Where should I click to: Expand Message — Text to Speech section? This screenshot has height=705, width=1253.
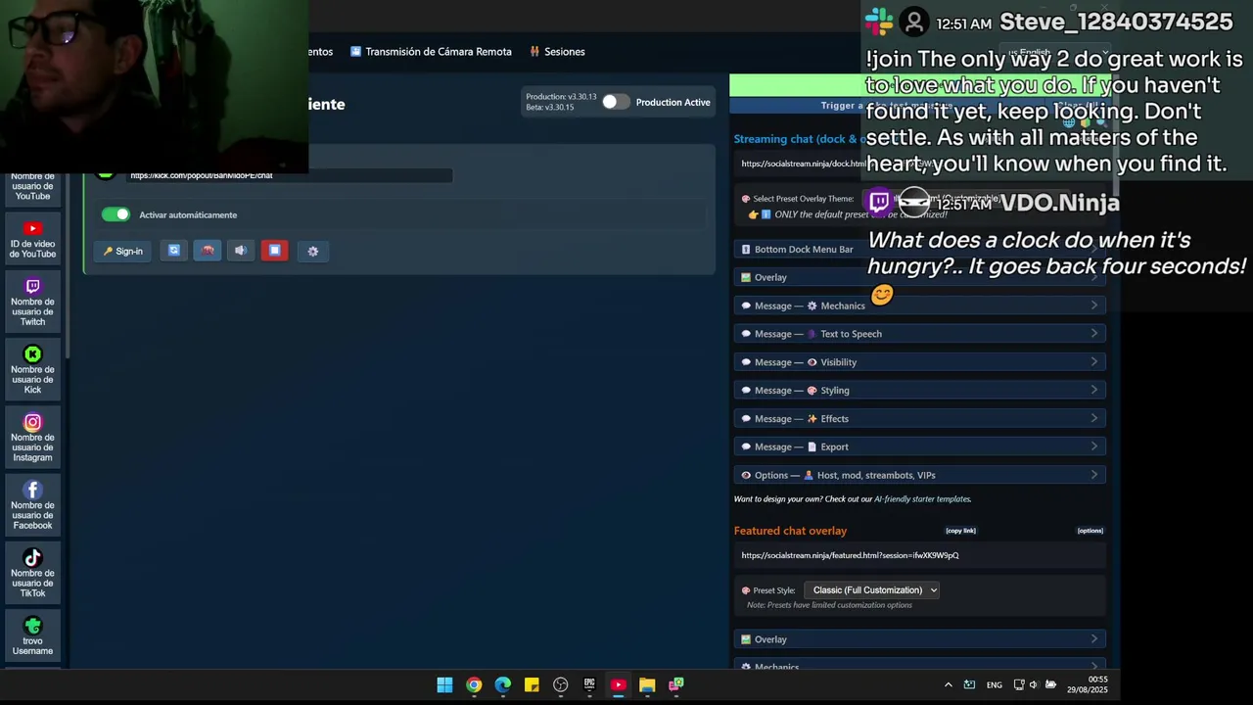coord(919,334)
